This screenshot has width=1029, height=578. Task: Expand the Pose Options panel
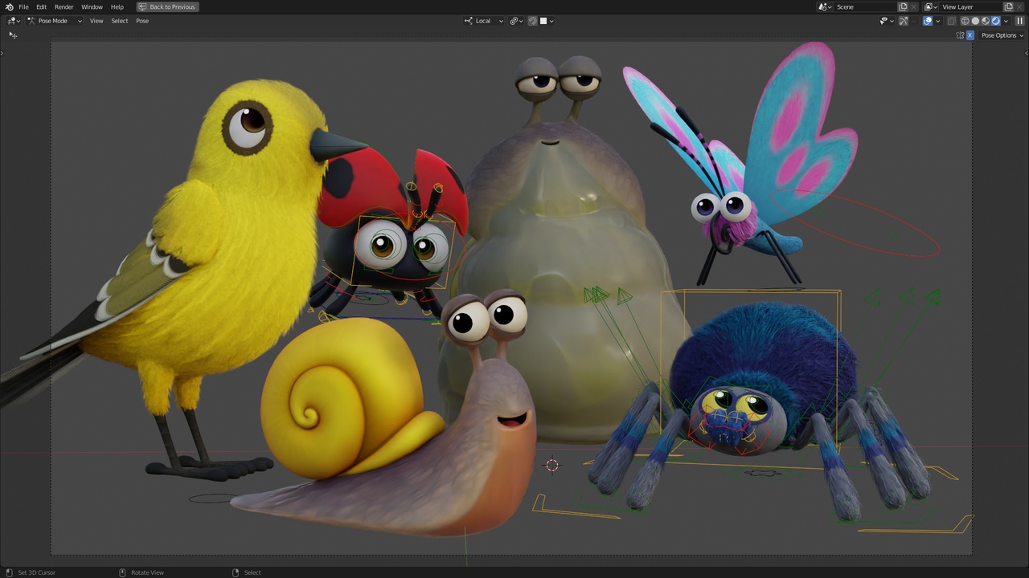pos(999,35)
